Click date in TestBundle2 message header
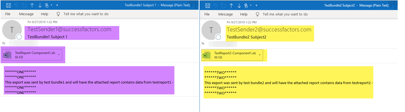This screenshot has height=112, width=405. pos(242,22)
